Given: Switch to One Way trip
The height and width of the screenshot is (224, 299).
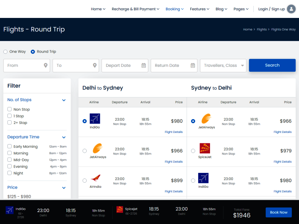Looking at the screenshot, I should pyautogui.click(x=5, y=52).
